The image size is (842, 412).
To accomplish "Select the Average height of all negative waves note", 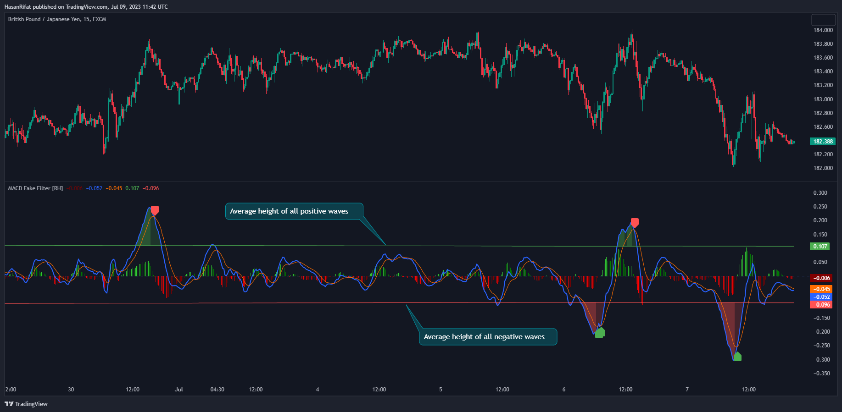I will (488, 337).
